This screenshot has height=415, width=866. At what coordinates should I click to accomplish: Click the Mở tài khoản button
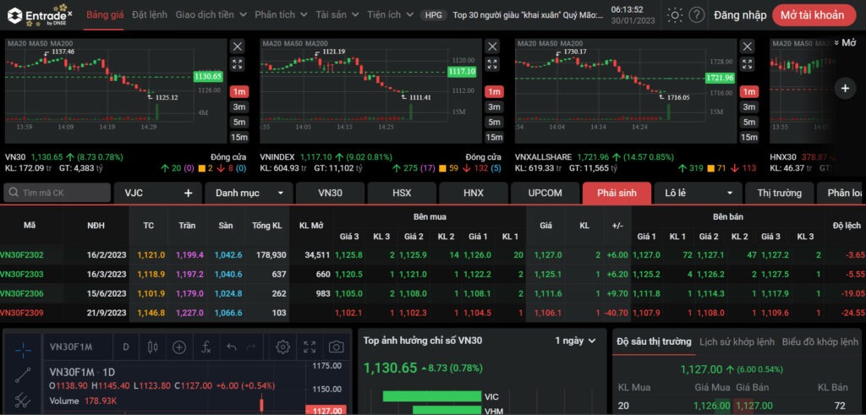pos(813,15)
